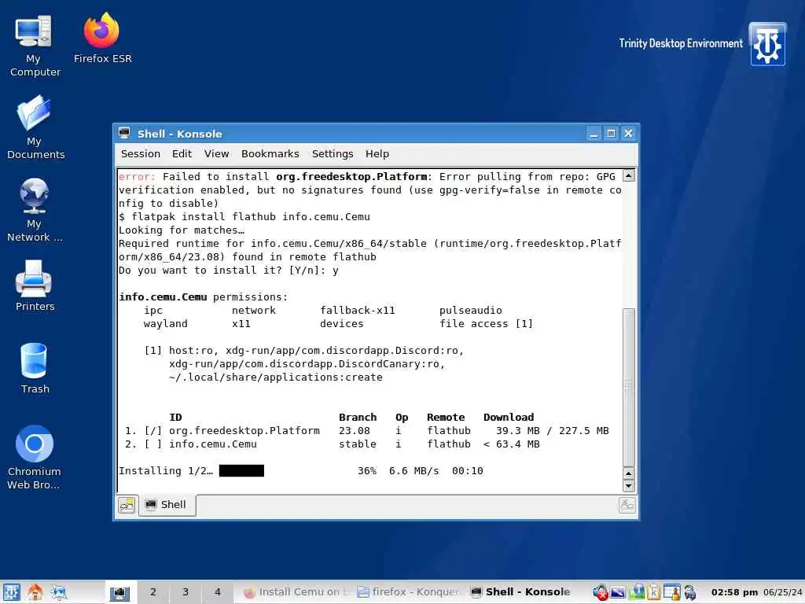The image size is (805, 604).
Task: Open the TDE start menu button
Action: [x=11, y=592]
